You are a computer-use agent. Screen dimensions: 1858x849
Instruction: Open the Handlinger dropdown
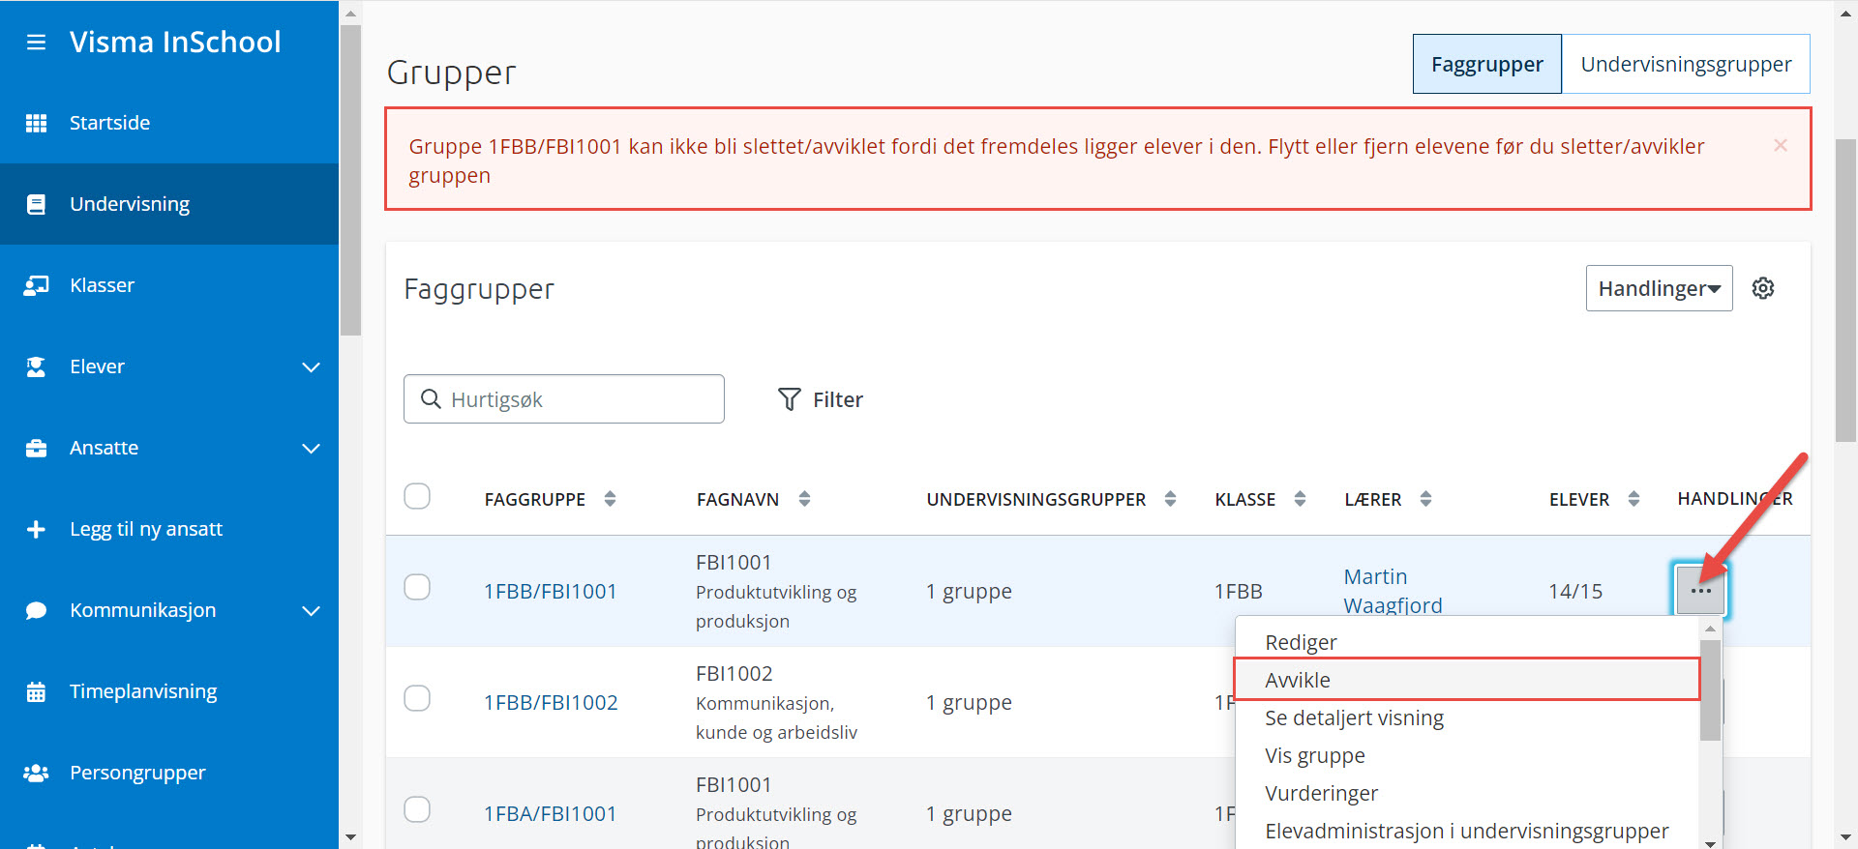point(1659,288)
